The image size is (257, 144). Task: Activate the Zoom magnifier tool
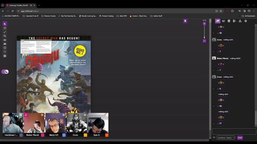pos(5,36)
